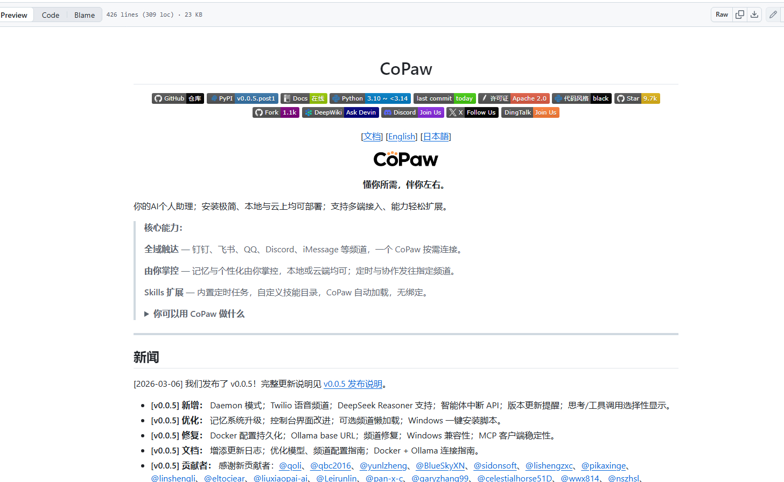Copy raw file contents icon
This screenshot has height=482, width=784.
pos(740,15)
